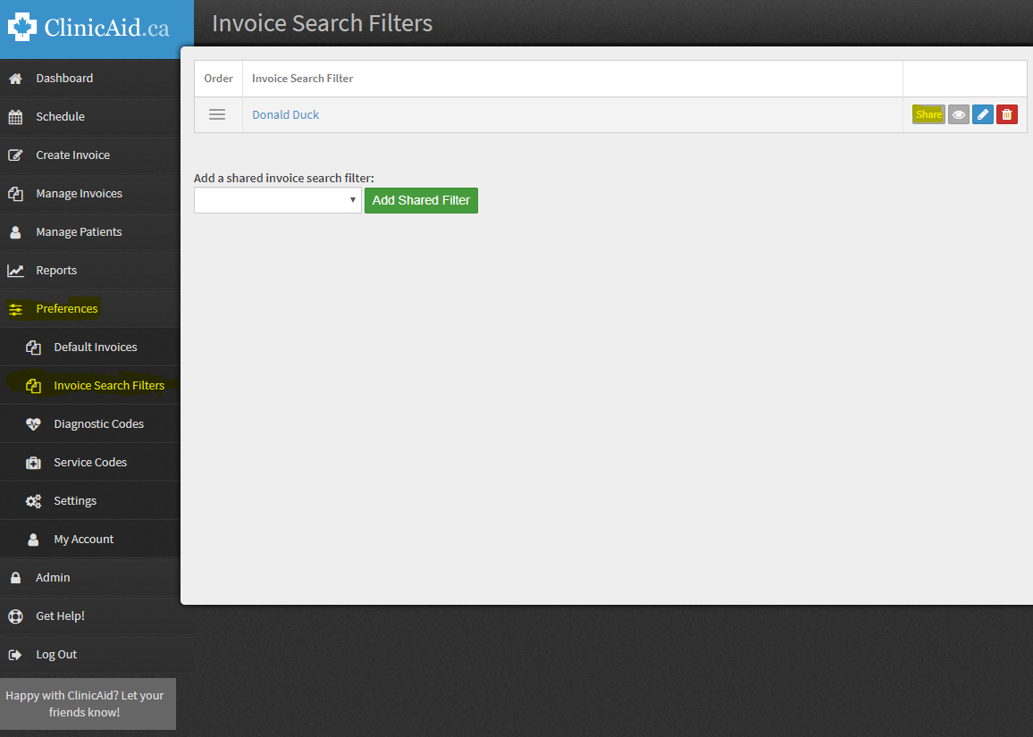Open the shared invoice search filter dropdown
Viewport: 1033px width, 737px height.
(277, 200)
